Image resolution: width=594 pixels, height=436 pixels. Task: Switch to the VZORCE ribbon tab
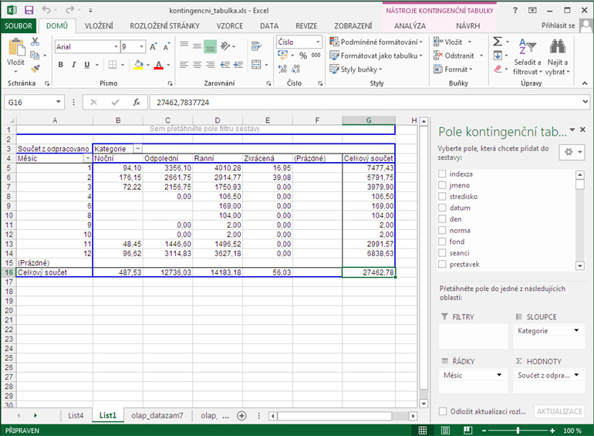tap(230, 25)
